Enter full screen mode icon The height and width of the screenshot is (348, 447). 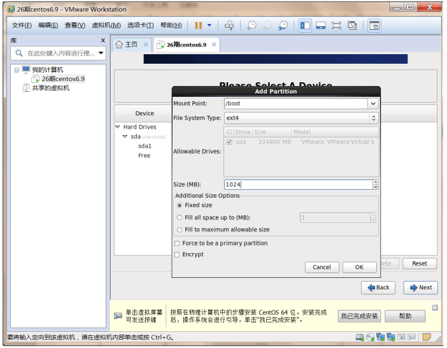(336, 25)
